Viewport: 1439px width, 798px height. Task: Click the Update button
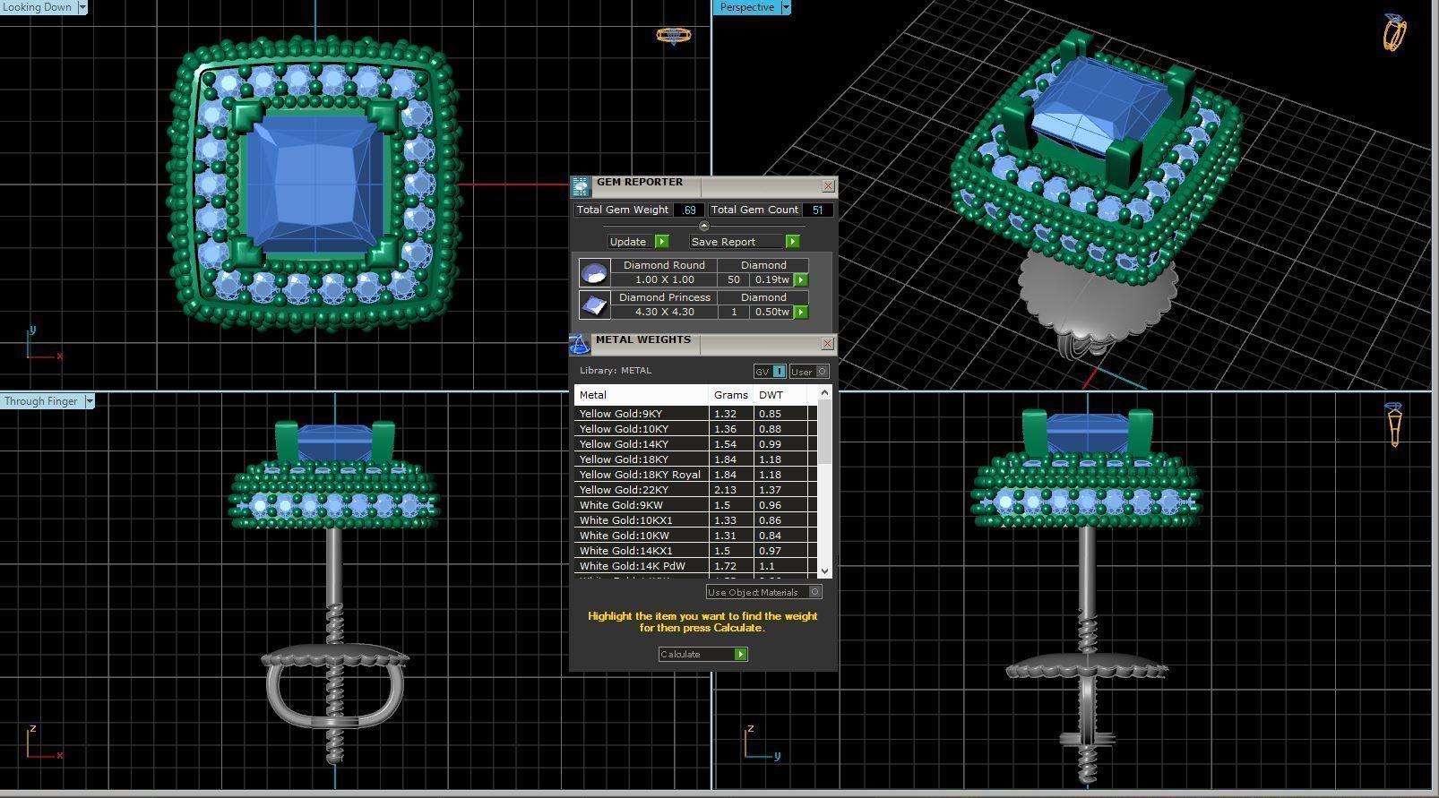pyautogui.click(x=638, y=242)
